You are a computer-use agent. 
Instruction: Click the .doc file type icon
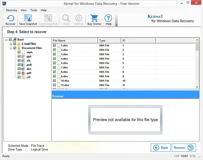23,69
